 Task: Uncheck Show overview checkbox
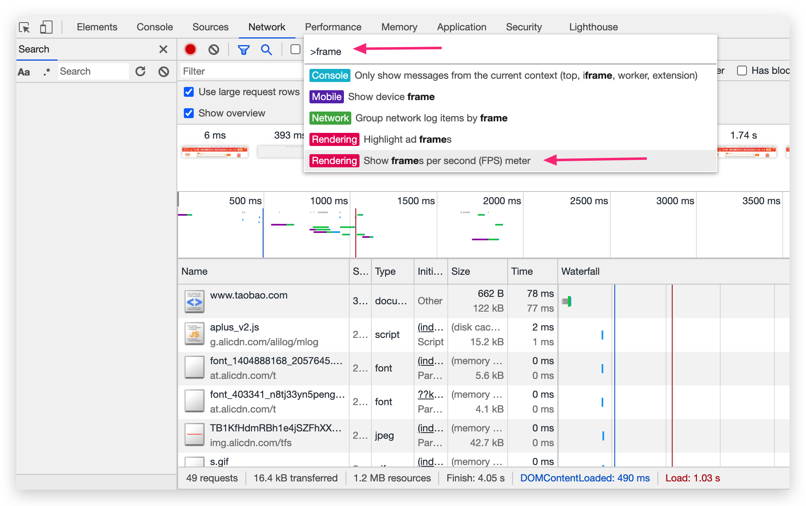pyautogui.click(x=189, y=113)
